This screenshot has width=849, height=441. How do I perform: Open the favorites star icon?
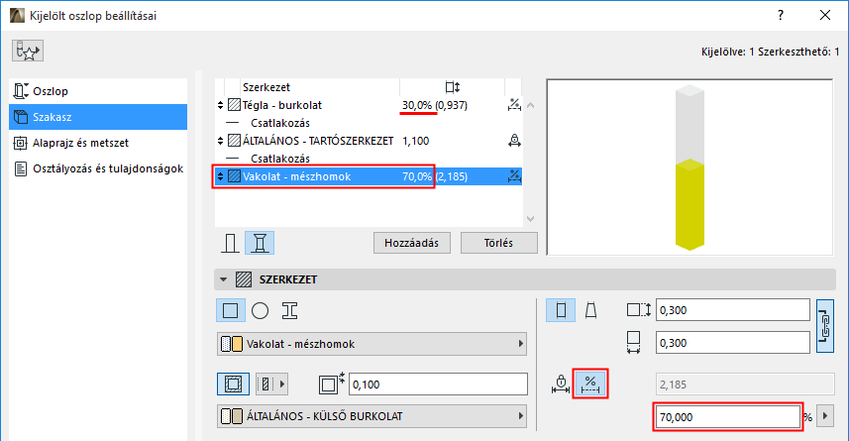point(28,51)
